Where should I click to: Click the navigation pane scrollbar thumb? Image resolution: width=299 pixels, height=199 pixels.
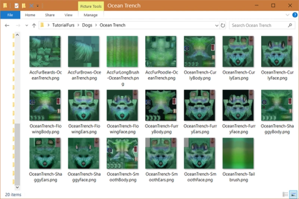coord(17,154)
